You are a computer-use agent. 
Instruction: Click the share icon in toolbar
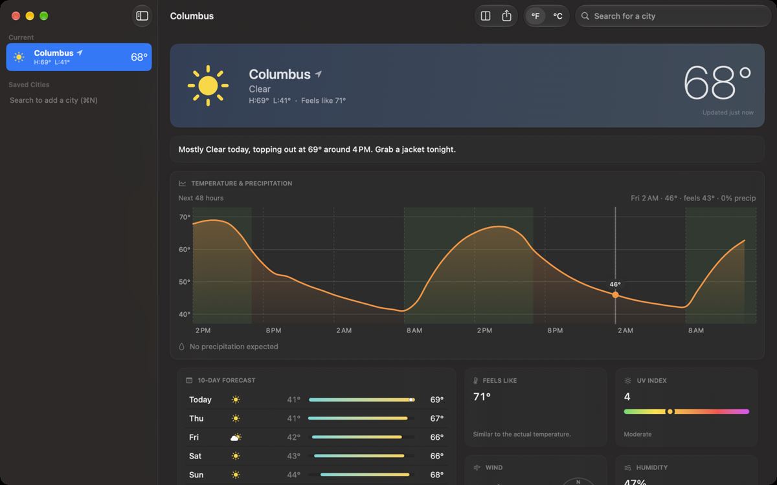pos(507,16)
